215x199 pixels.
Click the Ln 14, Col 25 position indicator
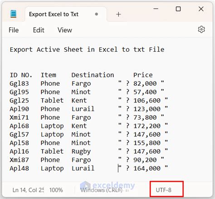pos(28,190)
